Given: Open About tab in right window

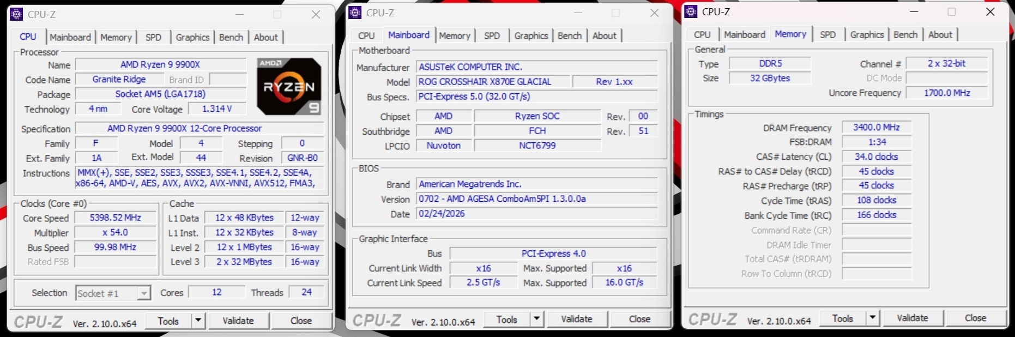Looking at the screenshot, I should (x=940, y=34).
